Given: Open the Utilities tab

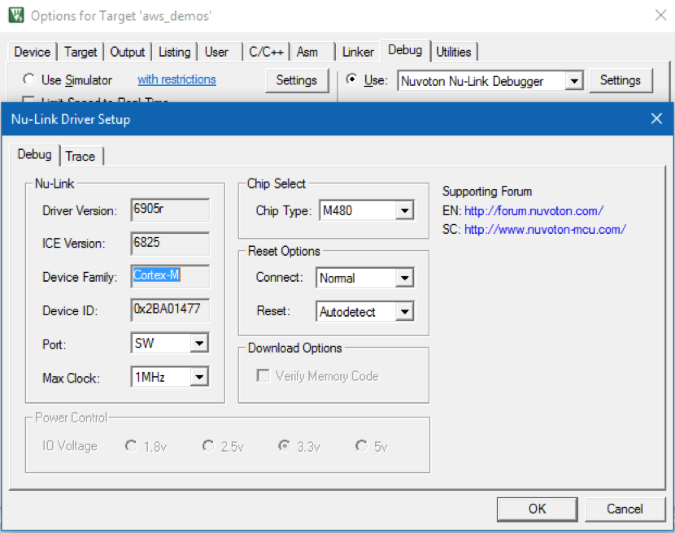Looking at the screenshot, I should (454, 51).
